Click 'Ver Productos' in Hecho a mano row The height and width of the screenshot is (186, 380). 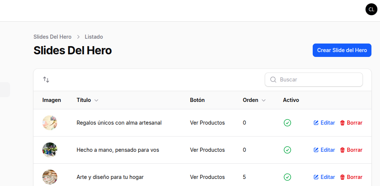[x=207, y=150]
